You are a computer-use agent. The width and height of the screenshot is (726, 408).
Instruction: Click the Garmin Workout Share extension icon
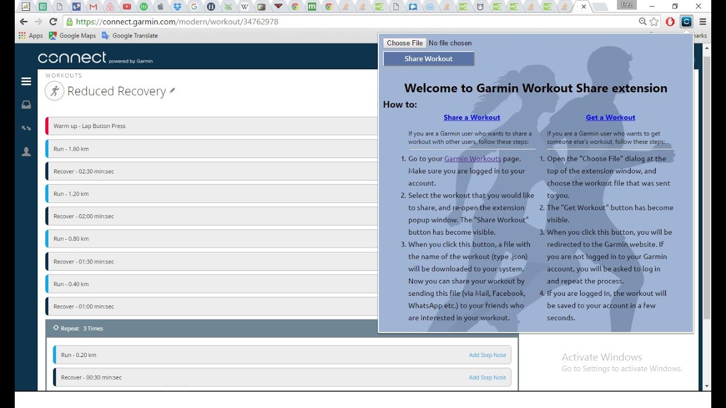point(686,22)
